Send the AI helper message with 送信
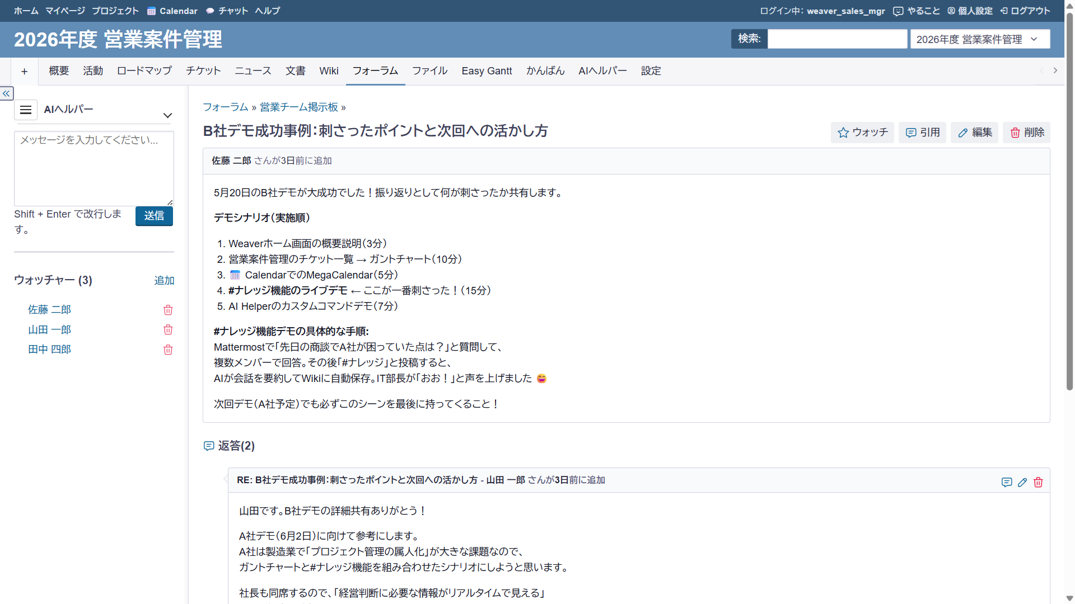 [154, 216]
